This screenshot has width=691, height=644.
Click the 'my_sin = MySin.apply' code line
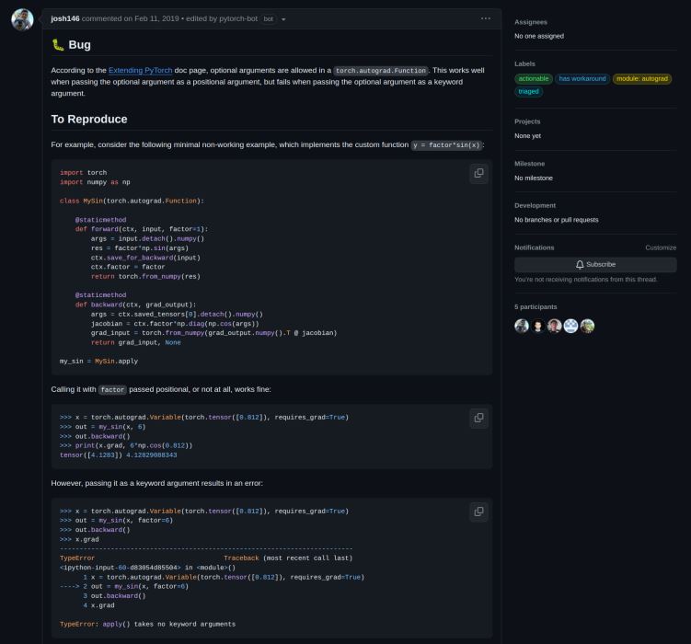pos(98,362)
